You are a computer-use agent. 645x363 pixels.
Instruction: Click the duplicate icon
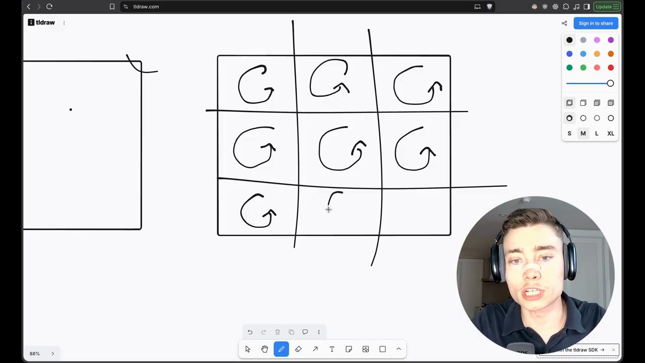(x=291, y=332)
